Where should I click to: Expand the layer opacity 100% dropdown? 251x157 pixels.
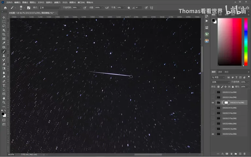click(248, 82)
